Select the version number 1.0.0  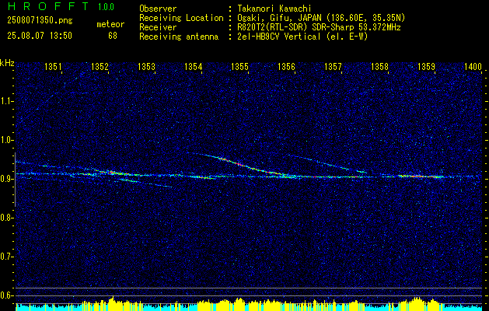[106, 7]
